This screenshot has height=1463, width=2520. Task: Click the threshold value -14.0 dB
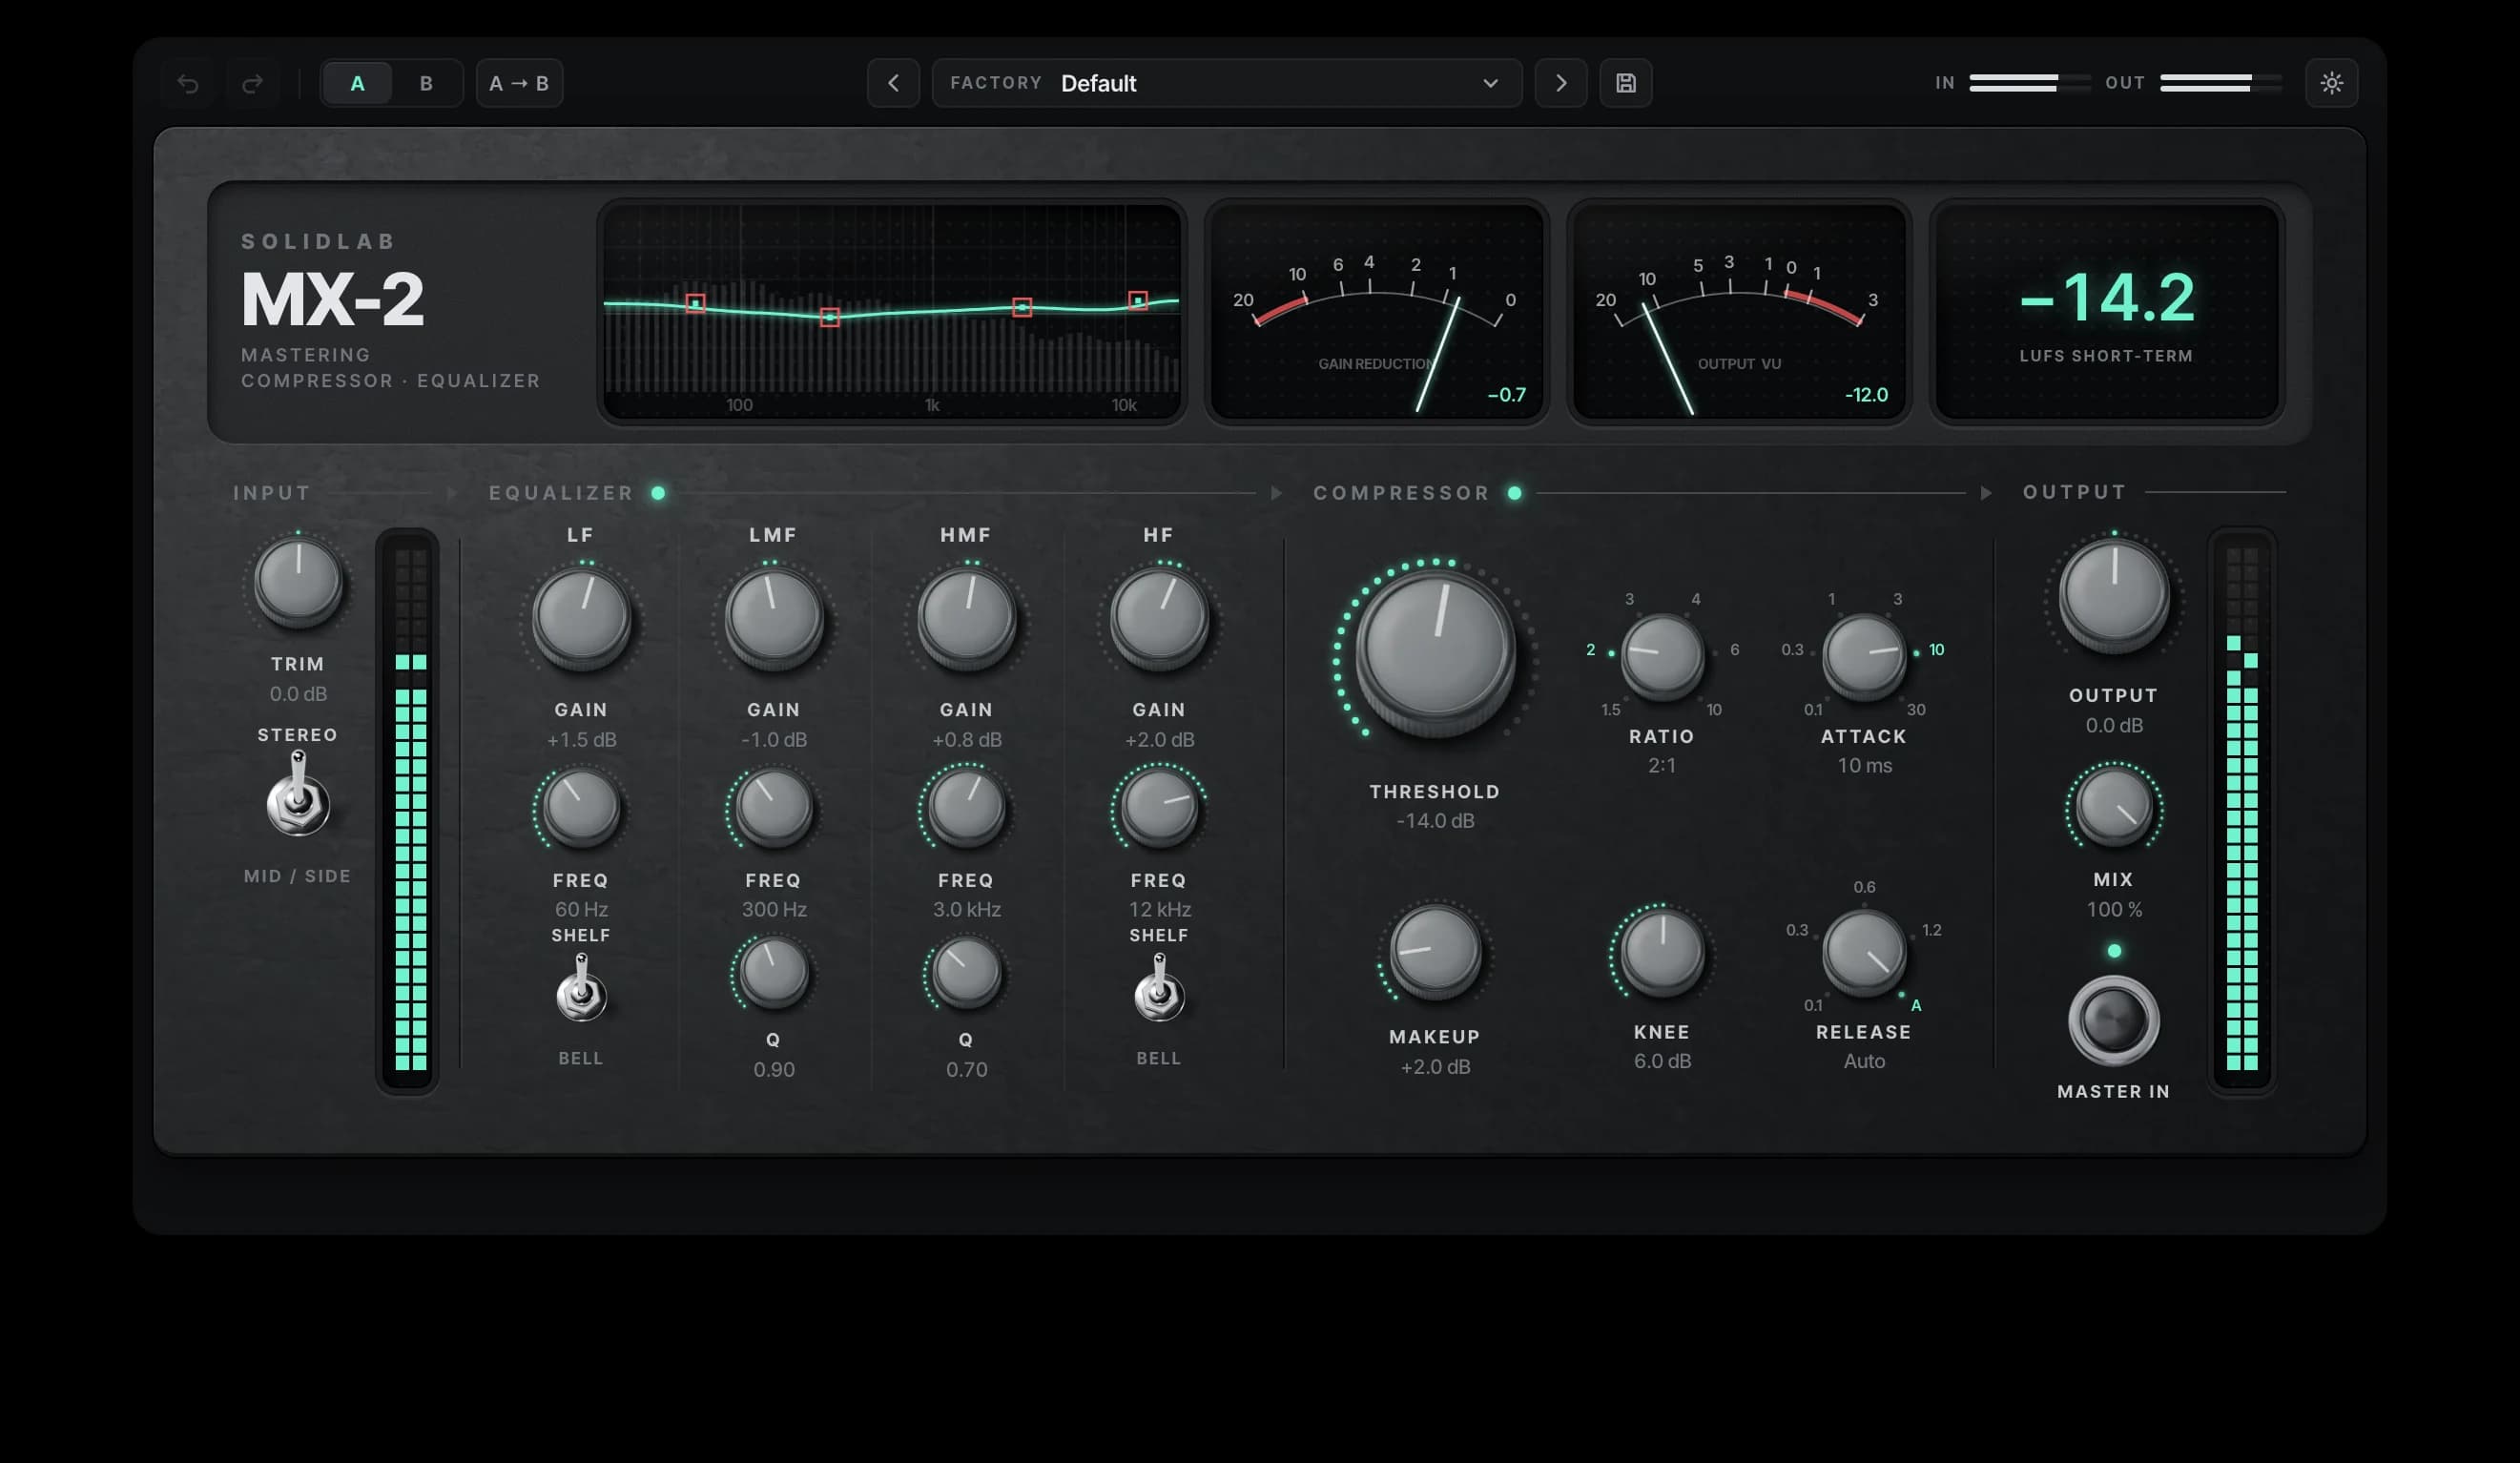[1435, 821]
